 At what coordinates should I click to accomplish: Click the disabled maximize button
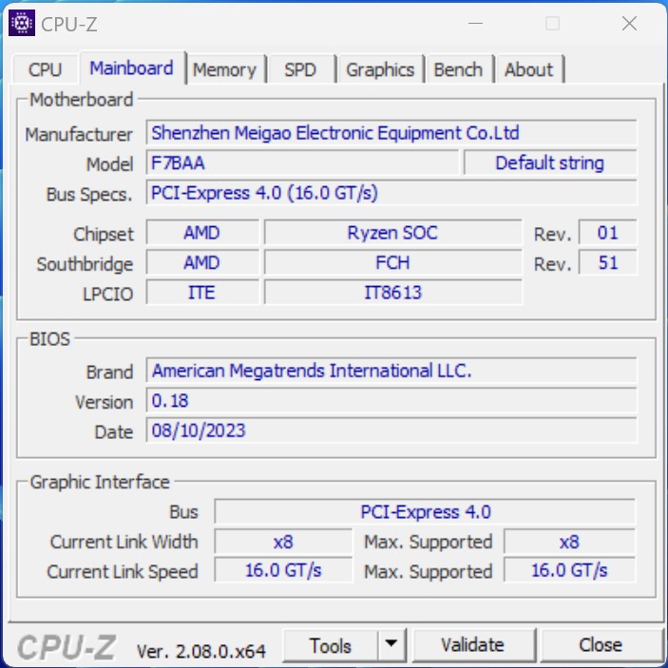552,24
